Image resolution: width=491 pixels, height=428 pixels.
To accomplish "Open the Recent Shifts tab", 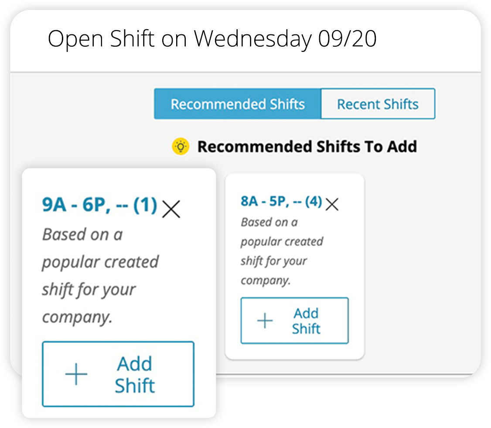I will point(378,104).
